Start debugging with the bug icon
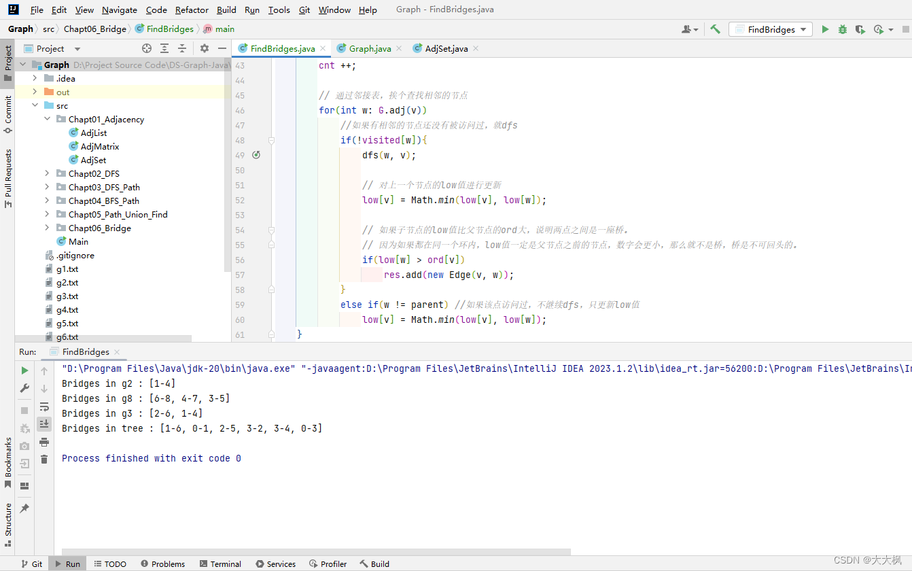The image size is (912, 571). click(x=843, y=29)
